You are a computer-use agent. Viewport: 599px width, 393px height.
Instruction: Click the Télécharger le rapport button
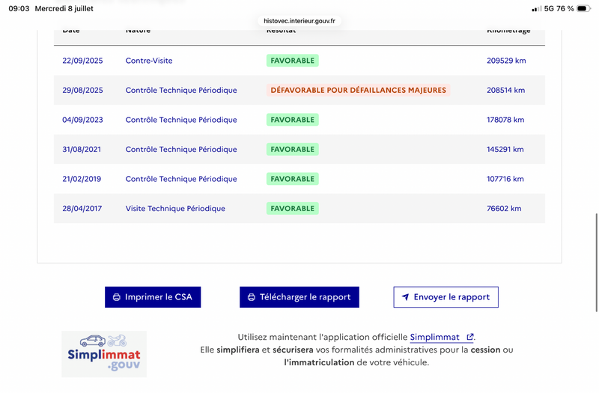tap(299, 297)
